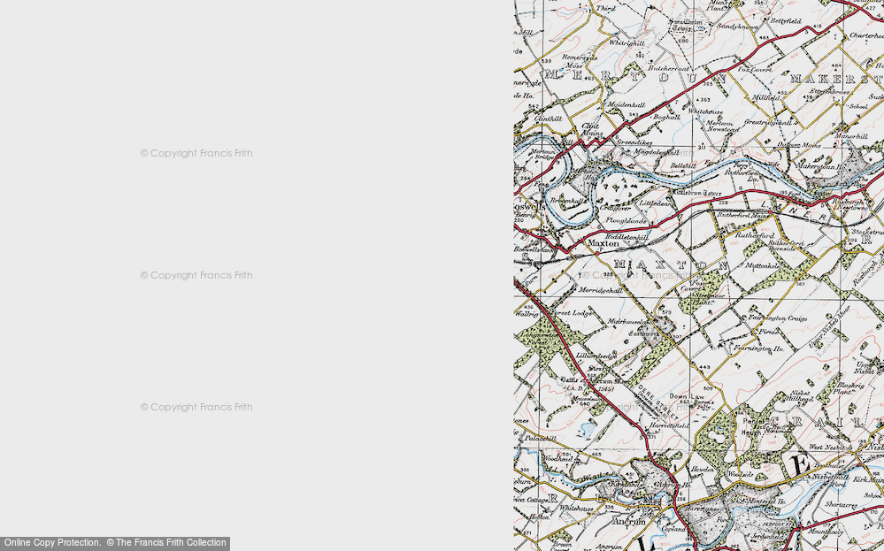This screenshot has height=551, width=884.
Task: Click the Jerdonfield label
Action: click(x=768, y=536)
